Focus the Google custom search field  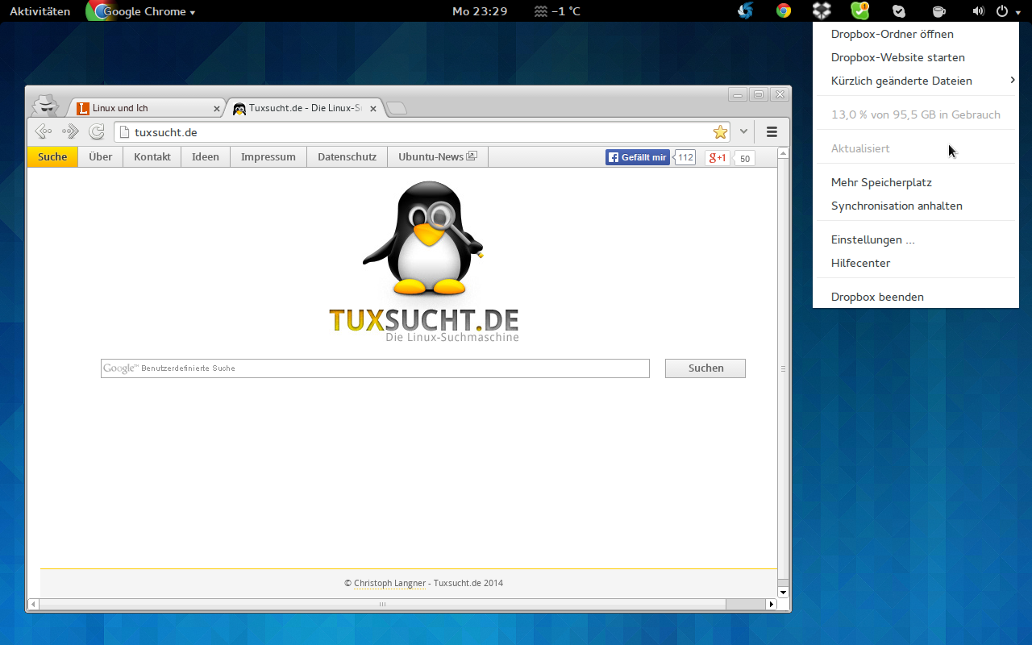click(x=375, y=368)
